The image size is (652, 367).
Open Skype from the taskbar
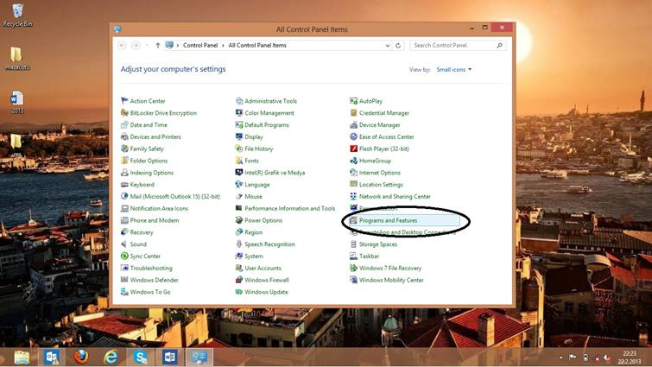tap(141, 357)
